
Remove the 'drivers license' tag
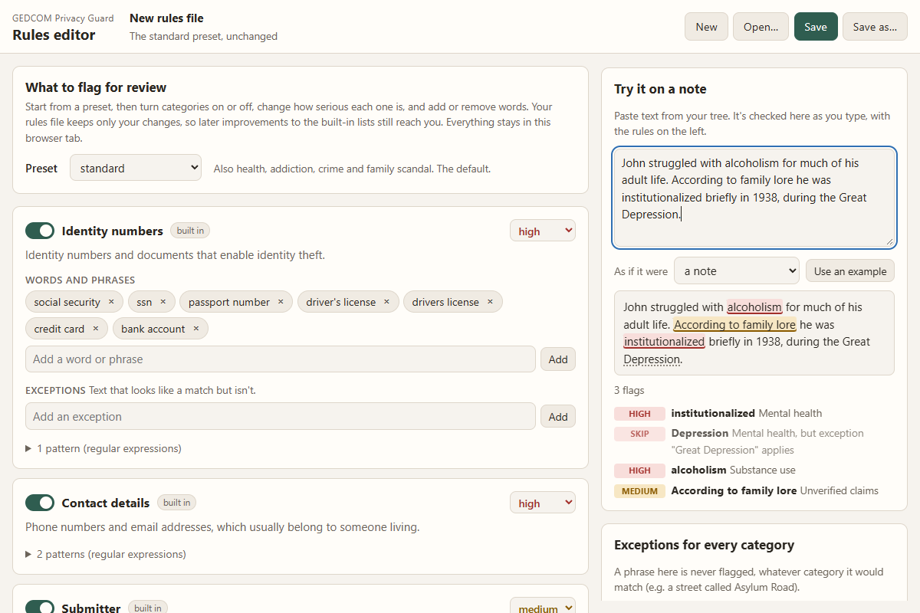pyautogui.click(x=490, y=302)
